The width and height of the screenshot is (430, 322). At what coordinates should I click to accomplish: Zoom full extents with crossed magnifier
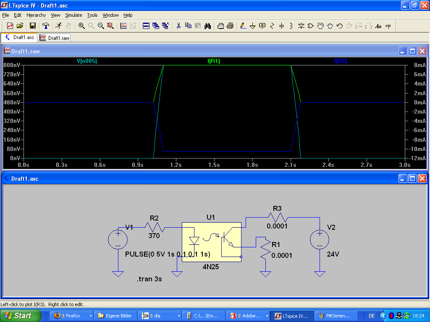pos(110,26)
